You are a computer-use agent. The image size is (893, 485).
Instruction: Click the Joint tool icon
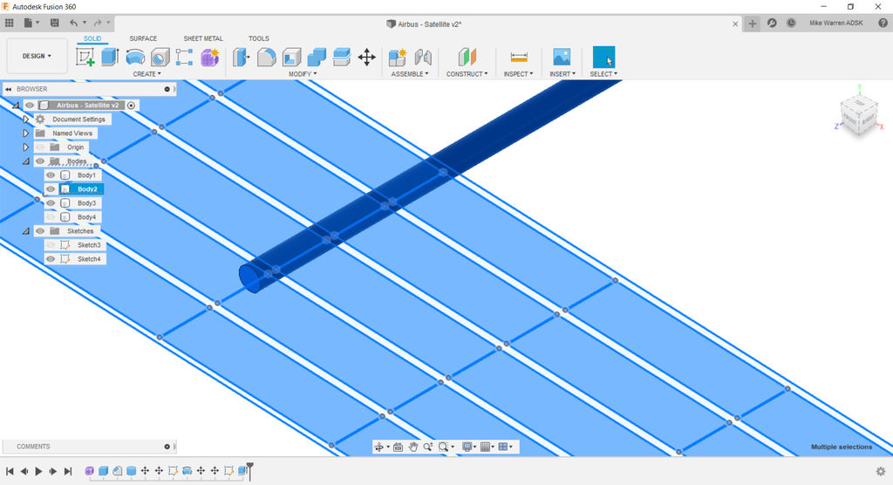[423, 57]
